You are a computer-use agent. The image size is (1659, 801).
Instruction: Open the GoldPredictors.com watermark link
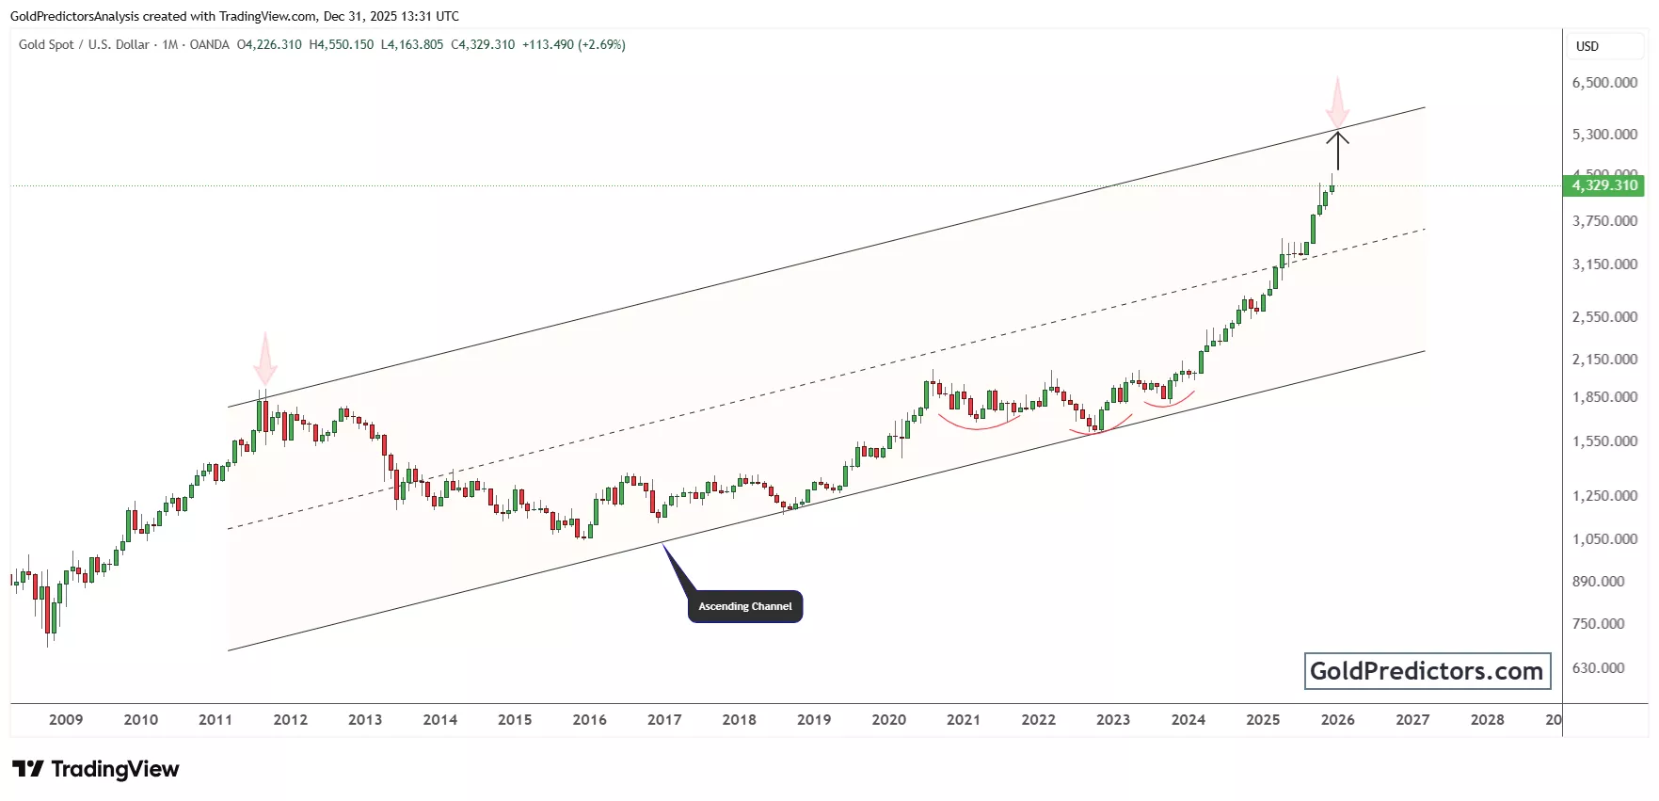(x=1427, y=671)
